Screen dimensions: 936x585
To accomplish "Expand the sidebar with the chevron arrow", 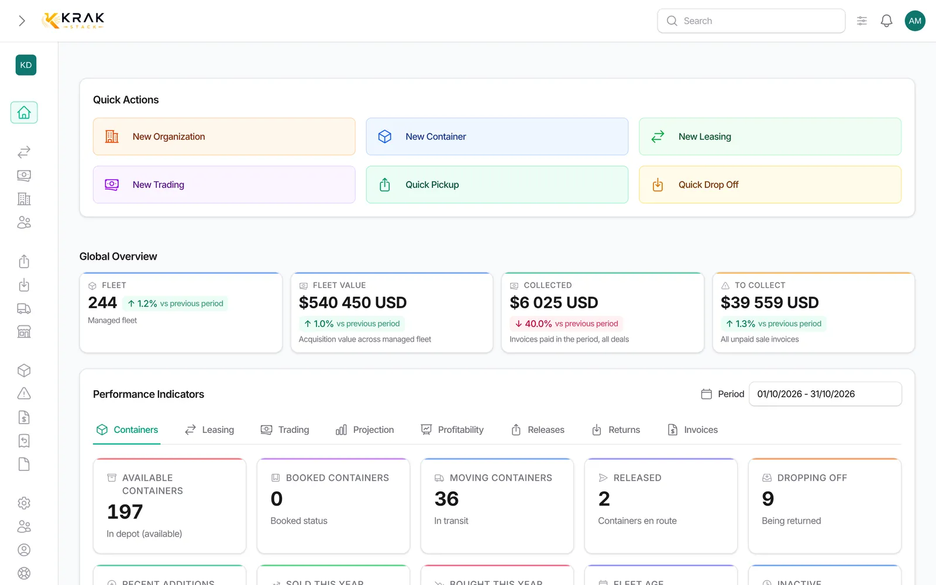I will 22,21.
